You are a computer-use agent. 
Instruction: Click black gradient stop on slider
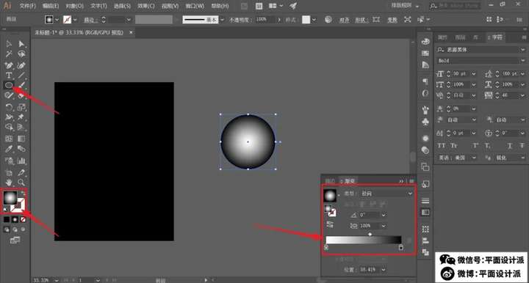[401, 248]
